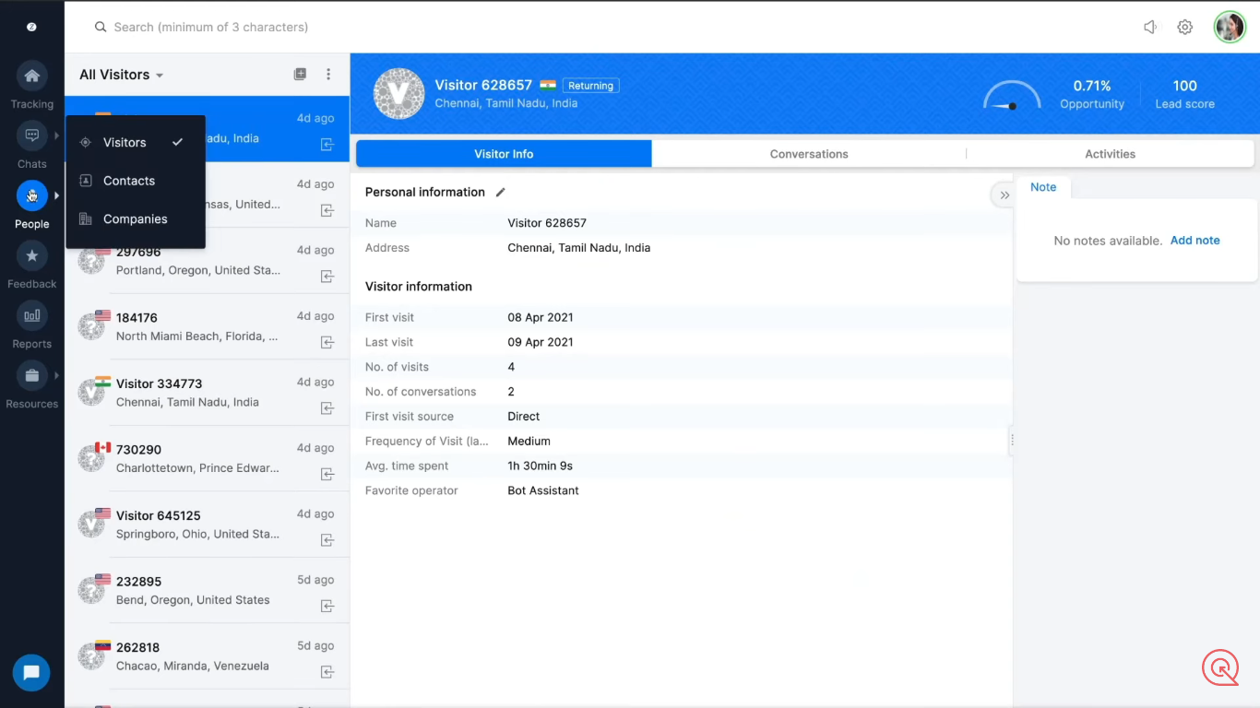Edit personal information with pencil icon

[501, 192]
